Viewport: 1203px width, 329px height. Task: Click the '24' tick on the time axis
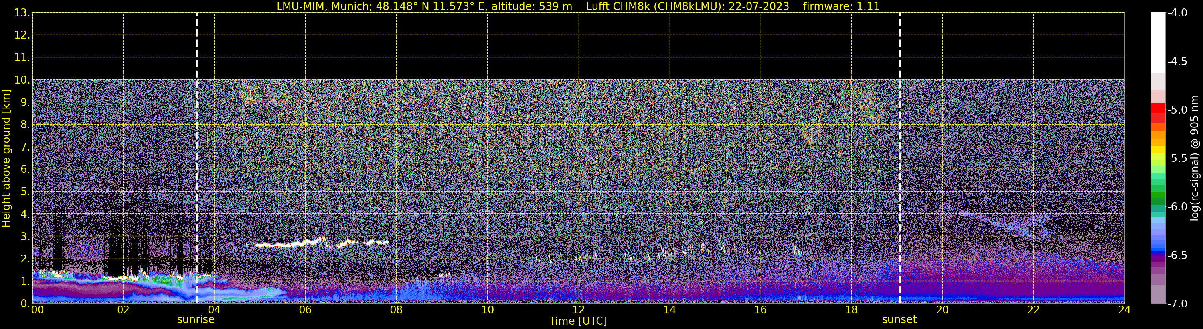tap(1124, 310)
